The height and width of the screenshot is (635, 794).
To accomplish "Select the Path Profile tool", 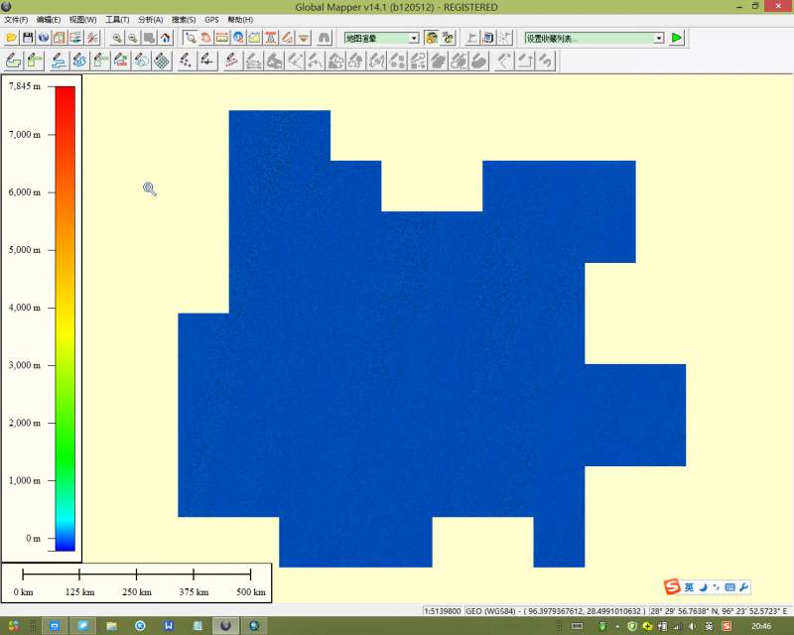I will point(255,38).
